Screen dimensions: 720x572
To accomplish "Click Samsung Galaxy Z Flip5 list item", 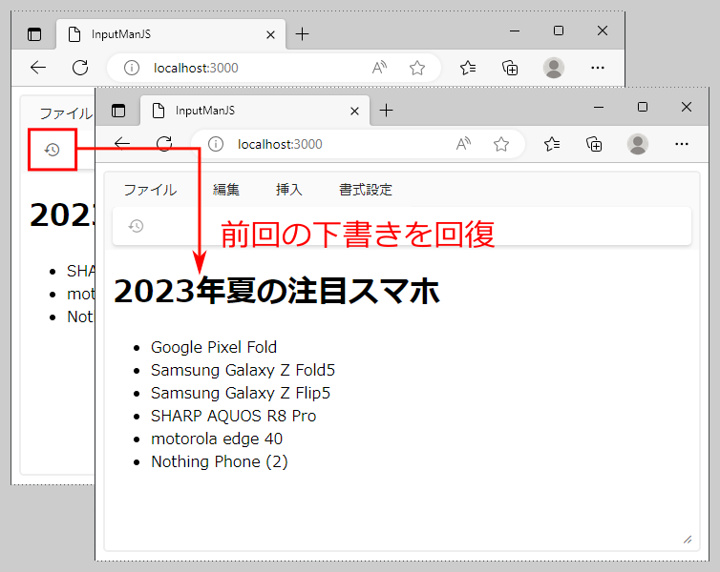I will point(241,393).
